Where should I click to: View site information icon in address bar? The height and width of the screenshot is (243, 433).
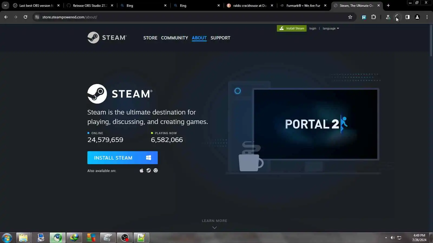[x=37, y=17]
